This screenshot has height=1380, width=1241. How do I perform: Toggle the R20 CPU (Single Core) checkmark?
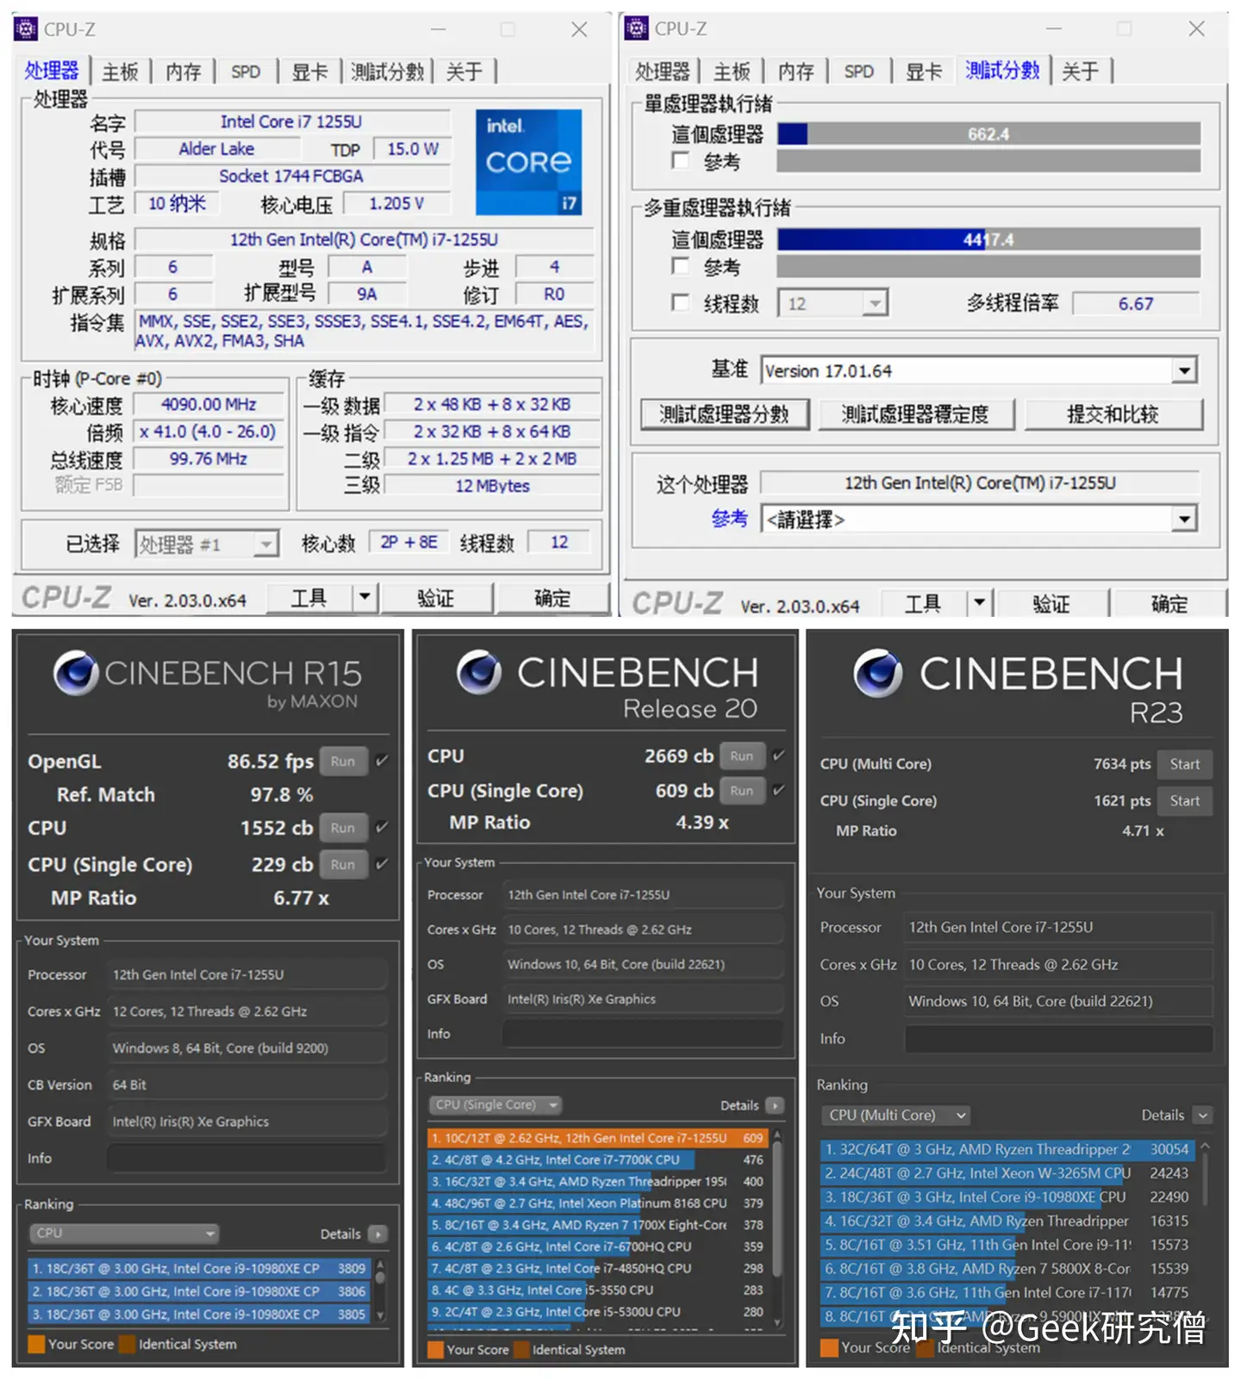tap(779, 790)
